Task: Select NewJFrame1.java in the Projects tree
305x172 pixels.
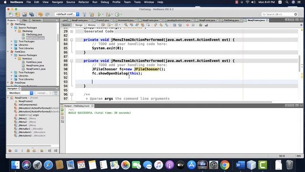Action: (x=36, y=69)
